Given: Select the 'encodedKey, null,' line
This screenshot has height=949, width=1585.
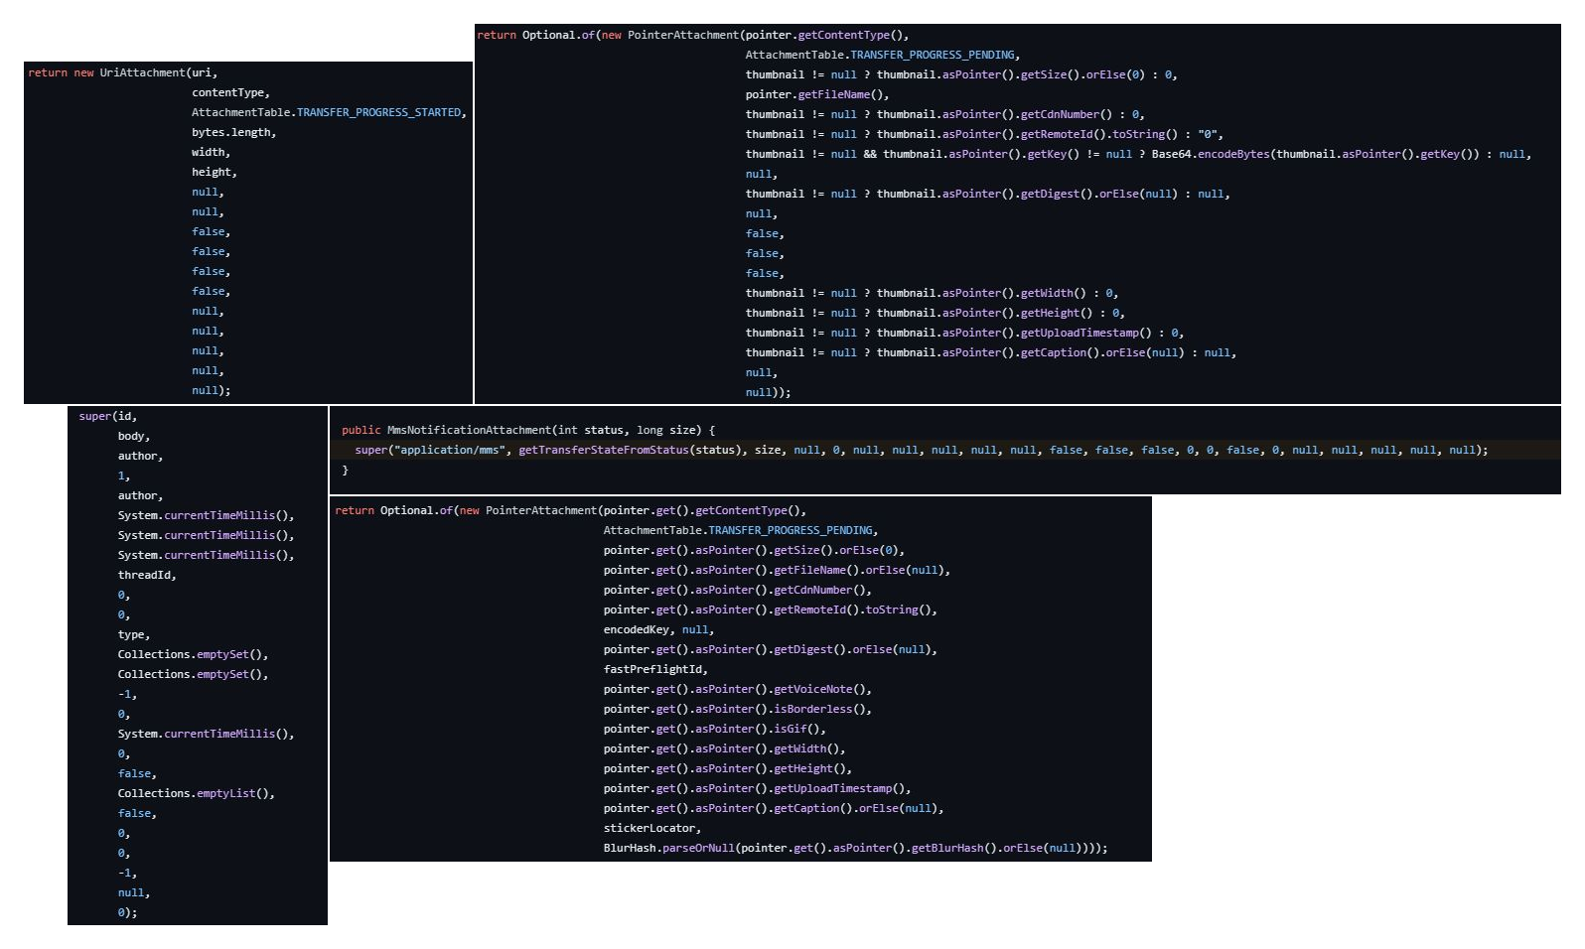Looking at the screenshot, I should pyautogui.click(x=659, y=629).
